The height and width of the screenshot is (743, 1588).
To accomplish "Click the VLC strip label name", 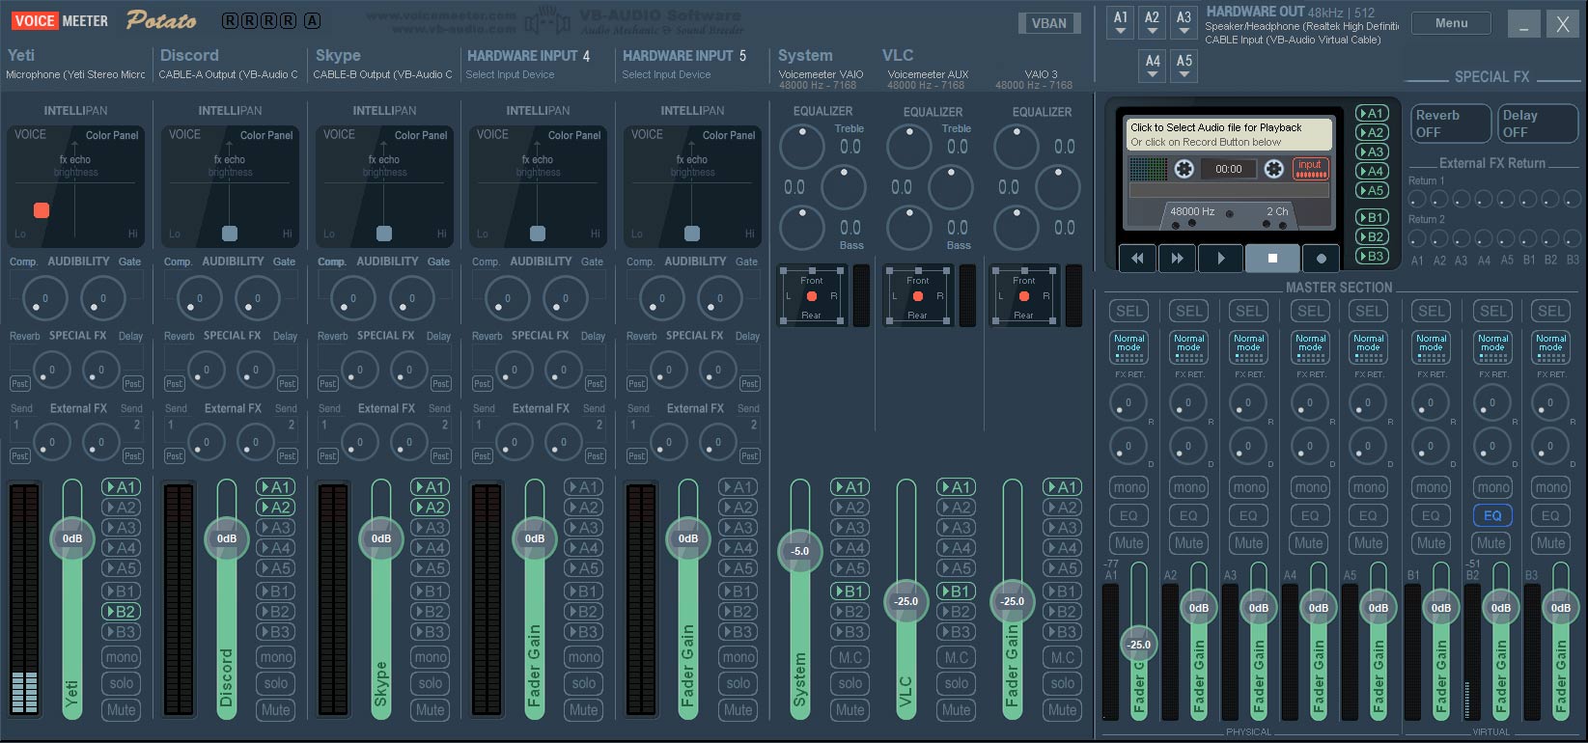I will [x=898, y=56].
